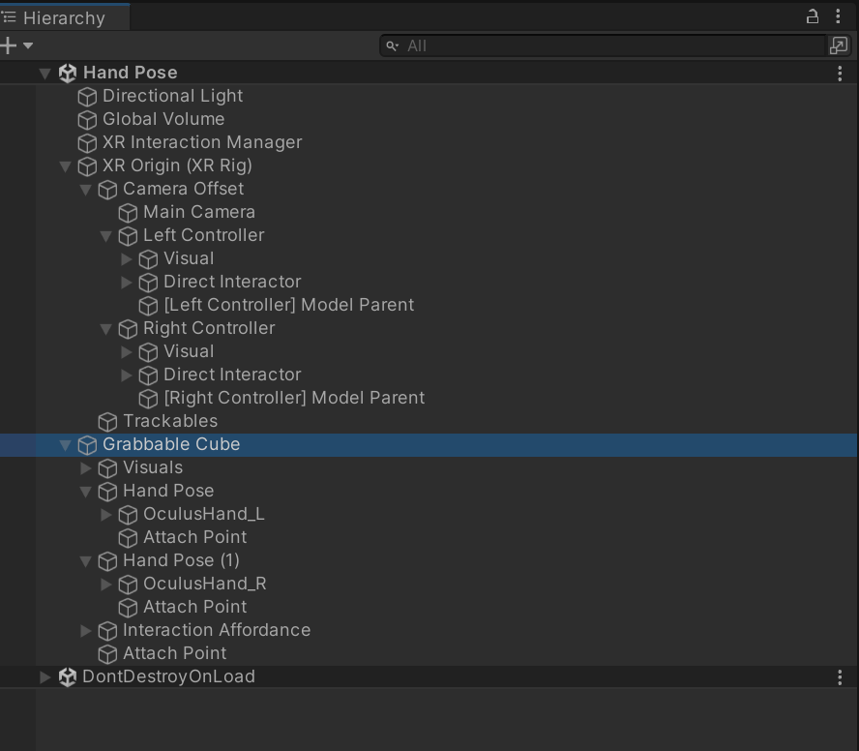Click Left Controller cube icon
This screenshot has height=751, width=859.
[128, 236]
